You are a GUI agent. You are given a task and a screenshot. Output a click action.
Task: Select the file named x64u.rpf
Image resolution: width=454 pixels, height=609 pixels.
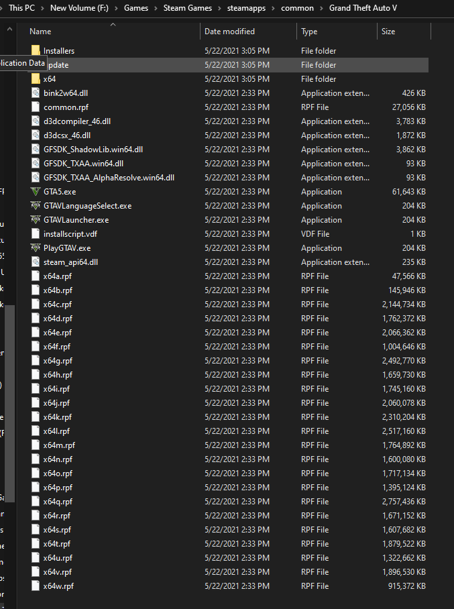click(x=58, y=558)
